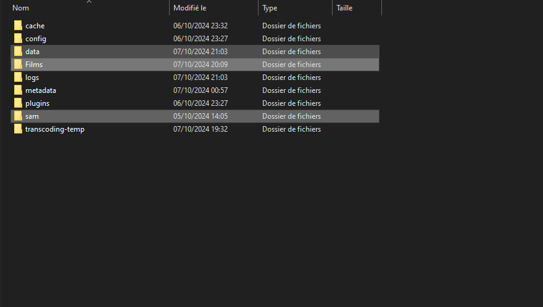Click the data folder icon

point(18,52)
